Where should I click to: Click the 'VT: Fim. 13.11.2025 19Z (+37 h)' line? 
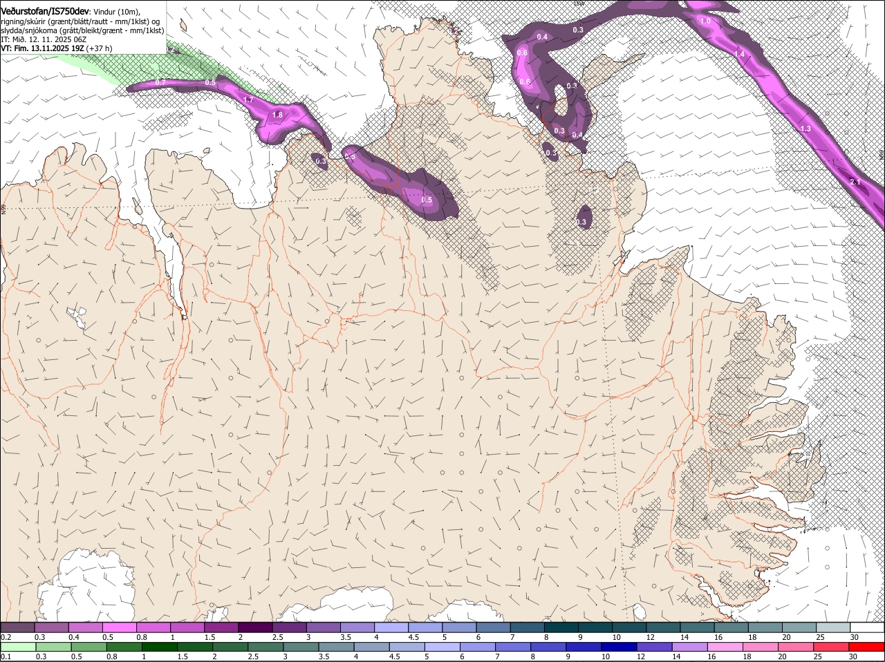point(57,48)
